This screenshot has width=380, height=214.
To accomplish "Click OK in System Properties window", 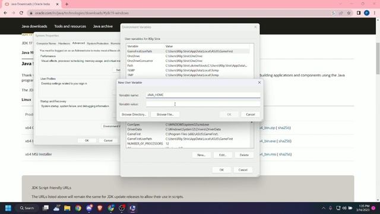I will pyautogui.click(x=87, y=140).
